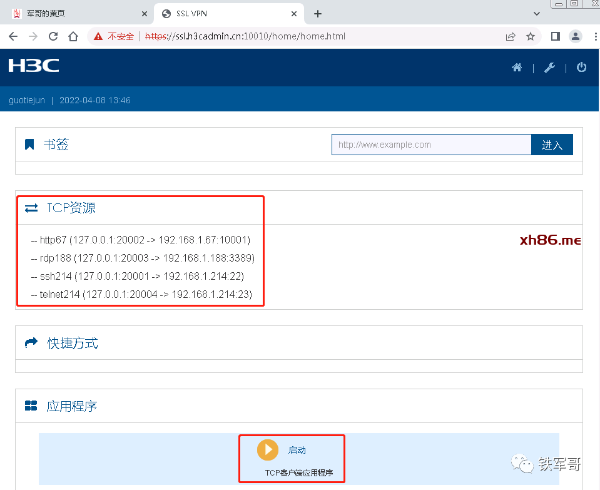This screenshot has height=490, width=600.
Task: Click the browser home button
Action: tap(73, 36)
